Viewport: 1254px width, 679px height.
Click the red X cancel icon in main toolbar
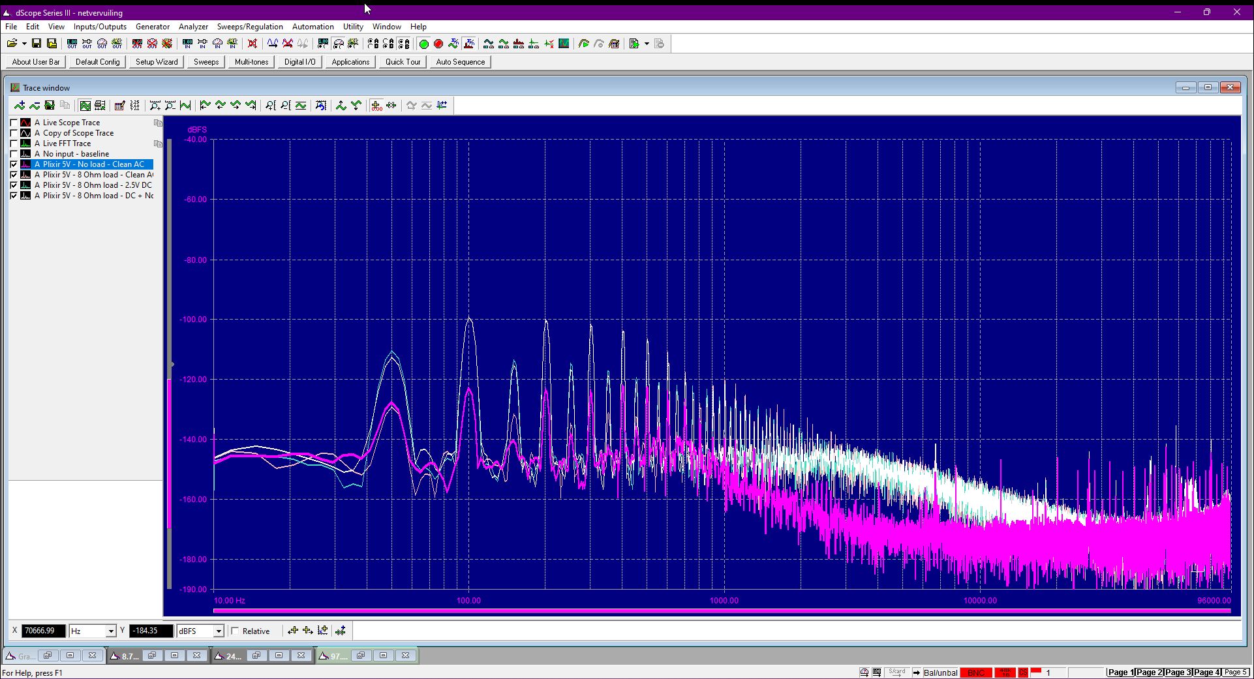click(x=252, y=44)
